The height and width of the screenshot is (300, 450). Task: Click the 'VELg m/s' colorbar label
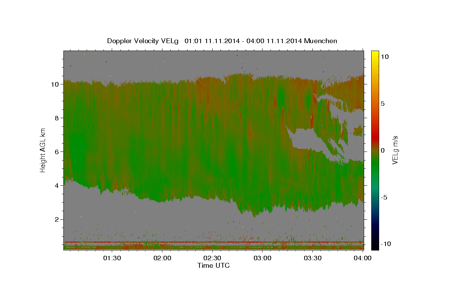[394, 150]
